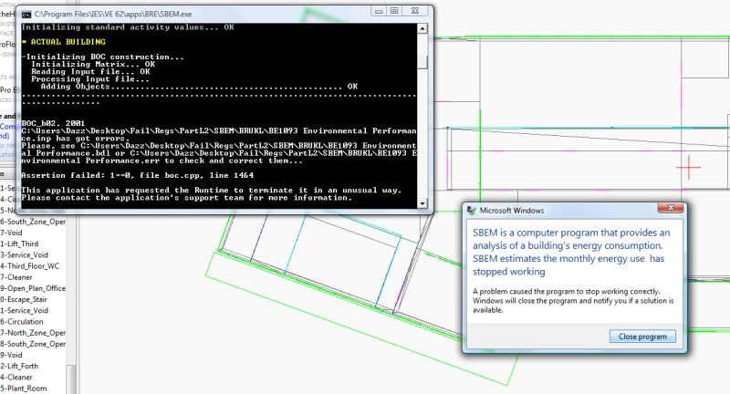Click the console scrollbar up arrow
Image resolution: width=730 pixels, height=394 pixels.
coord(422,28)
